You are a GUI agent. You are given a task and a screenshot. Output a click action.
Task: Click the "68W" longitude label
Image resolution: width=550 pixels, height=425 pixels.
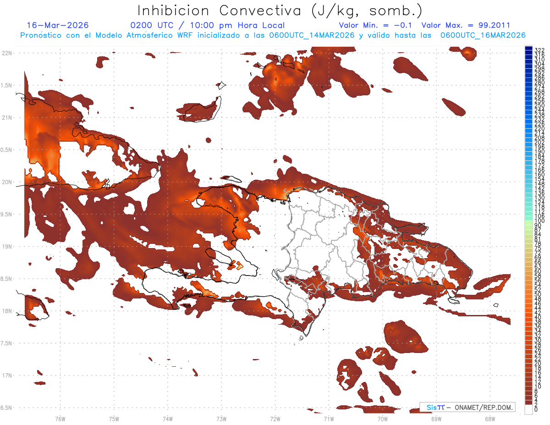click(x=490, y=419)
